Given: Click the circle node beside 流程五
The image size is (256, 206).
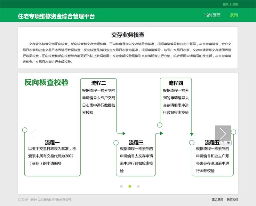Looking at the screenshot, I should [192, 142].
